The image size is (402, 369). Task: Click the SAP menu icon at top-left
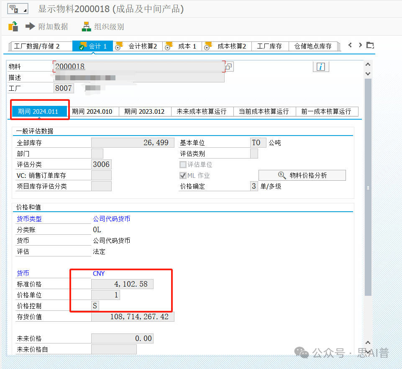17,9
